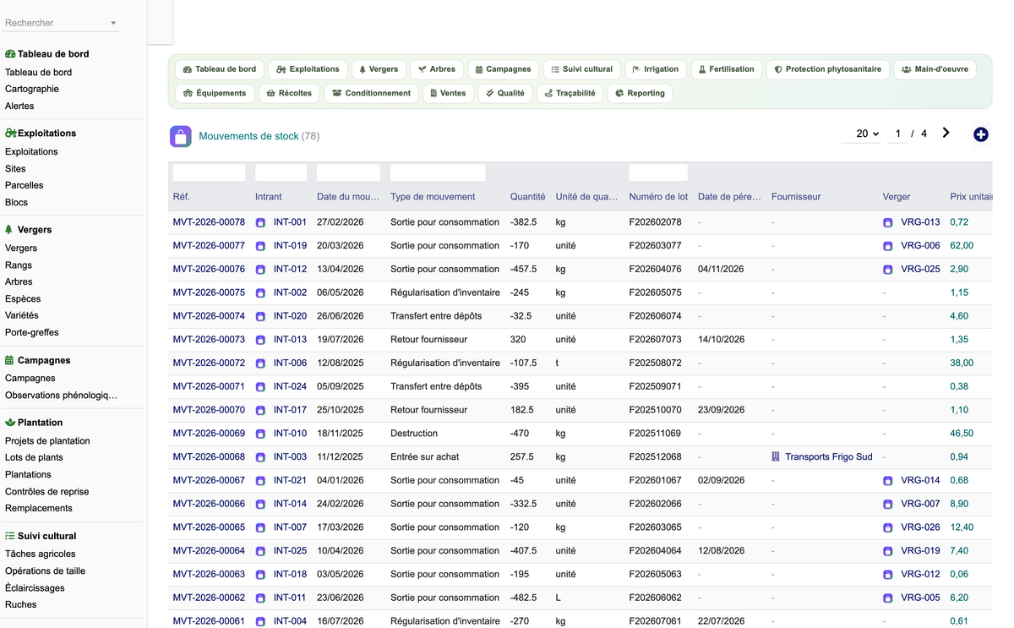Open the Rechercher dropdown in sidebar
Viewport: 1014px width, 628px height.
tap(61, 23)
